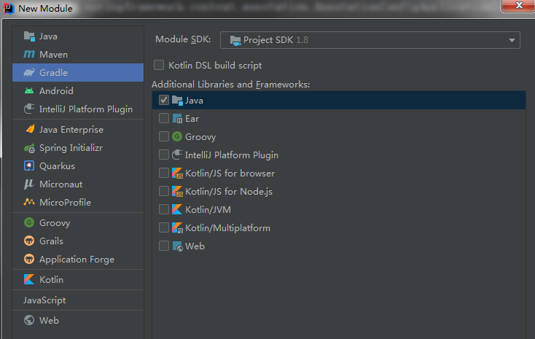
Task: Select the Grails icon
Action: 29,241
